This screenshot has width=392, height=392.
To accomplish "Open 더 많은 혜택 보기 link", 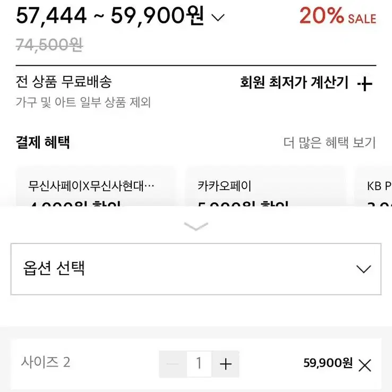I will point(329,142).
